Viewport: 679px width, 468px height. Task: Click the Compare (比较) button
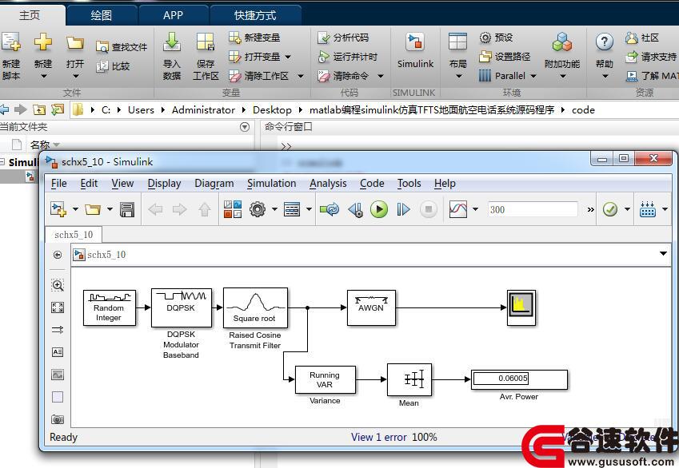tap(113, 66)
